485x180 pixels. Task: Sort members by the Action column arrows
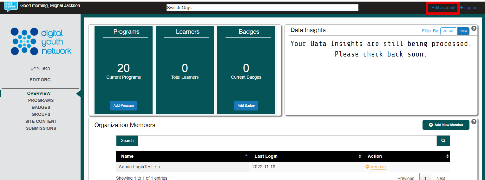click(x=447, y=156)
